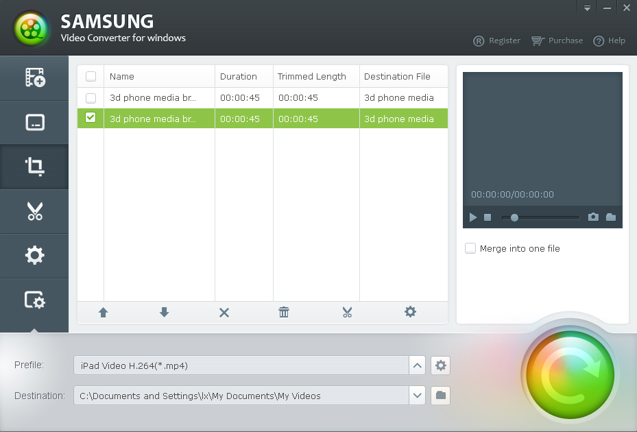Open the title bar dropdown menu icon
This screenshot has width=637, height=432.
pos(587,8)
